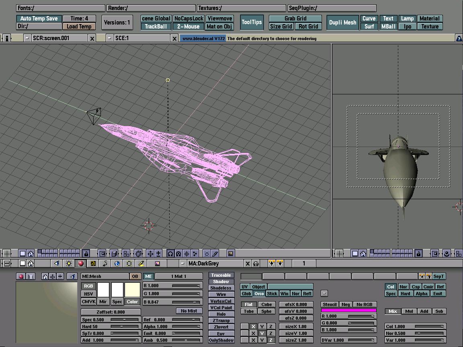Toggle the Traceable material option
This screenshot has height=347, width=463.
coord(221,275)
